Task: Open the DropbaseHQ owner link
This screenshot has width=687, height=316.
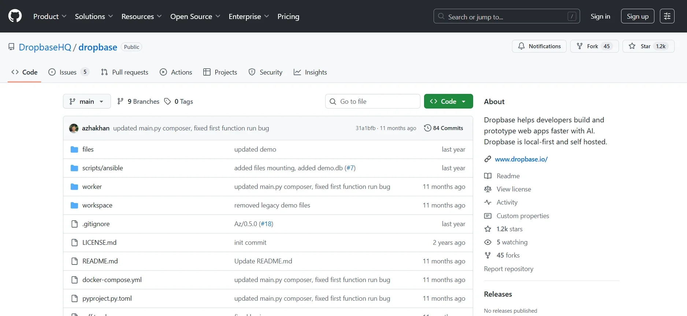Action: (45, 47)
